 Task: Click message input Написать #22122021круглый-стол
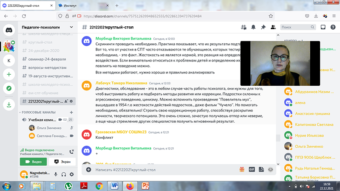click(165, 170)
